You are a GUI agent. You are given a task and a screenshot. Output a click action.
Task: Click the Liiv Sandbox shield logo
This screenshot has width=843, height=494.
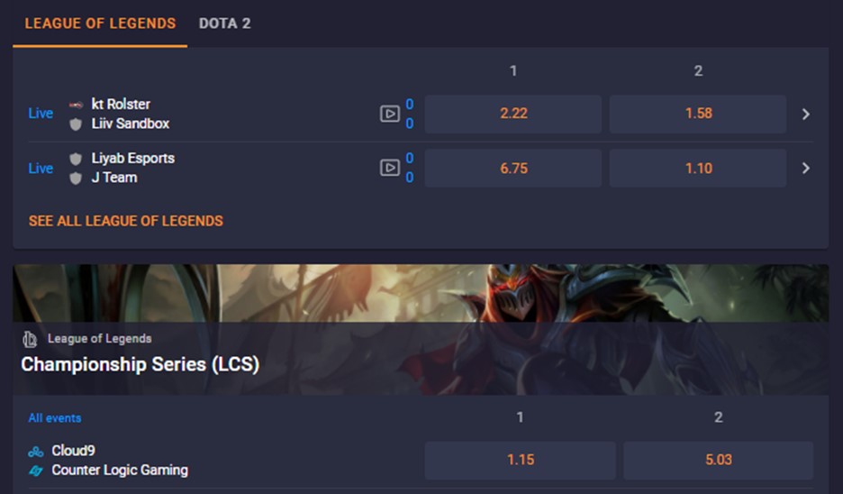click(76, 124)
